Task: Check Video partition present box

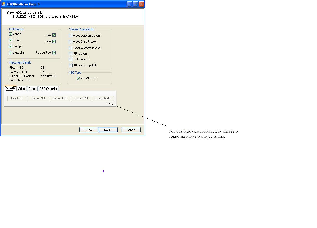Action: (x=71, y=36)
